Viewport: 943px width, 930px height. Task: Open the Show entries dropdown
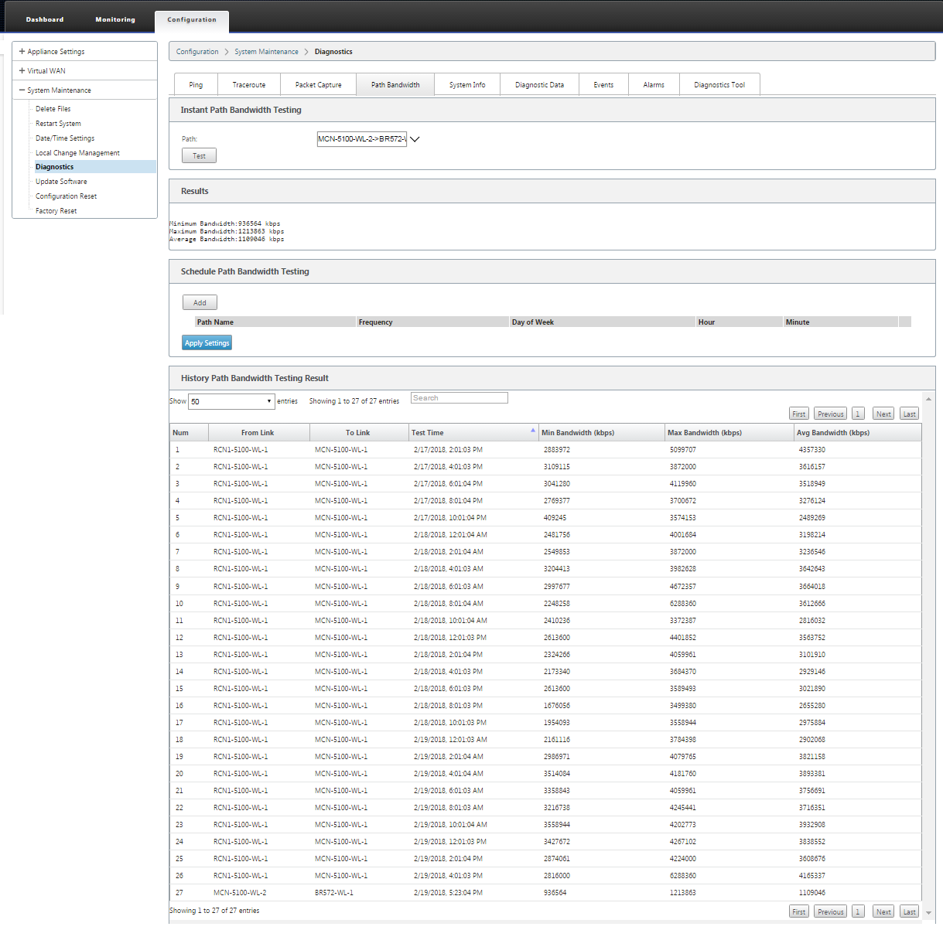click(x=232, y=401)
